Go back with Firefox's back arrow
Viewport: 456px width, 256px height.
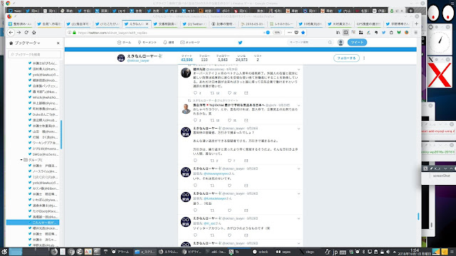tap(11, 33)
